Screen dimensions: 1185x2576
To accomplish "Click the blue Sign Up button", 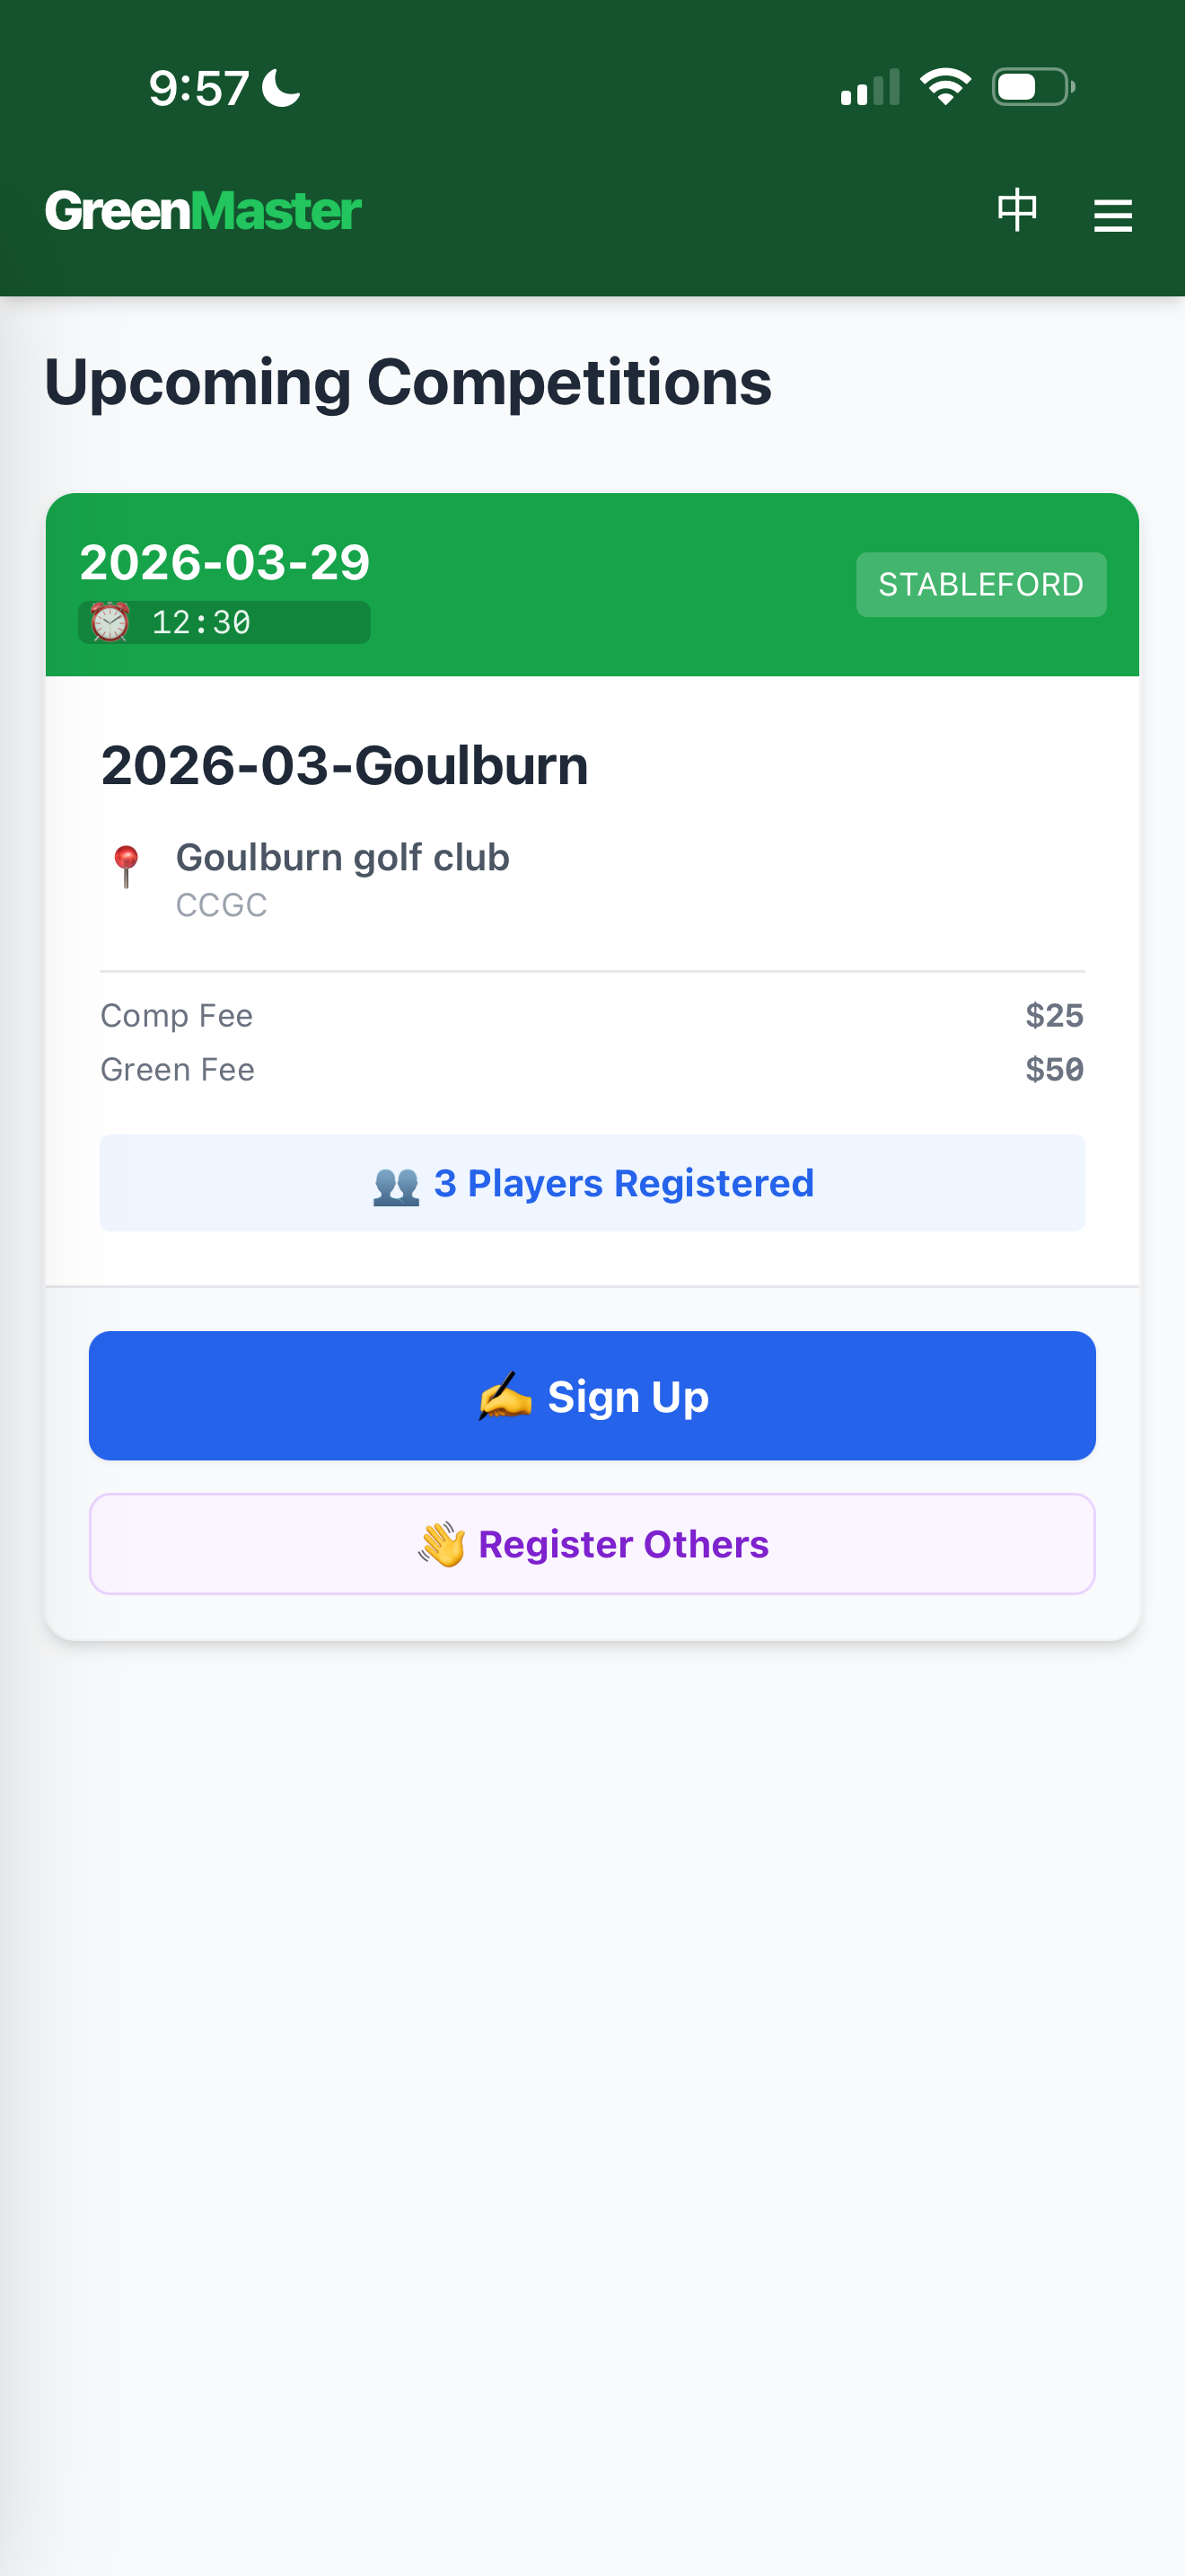I will click(592, 1395).
